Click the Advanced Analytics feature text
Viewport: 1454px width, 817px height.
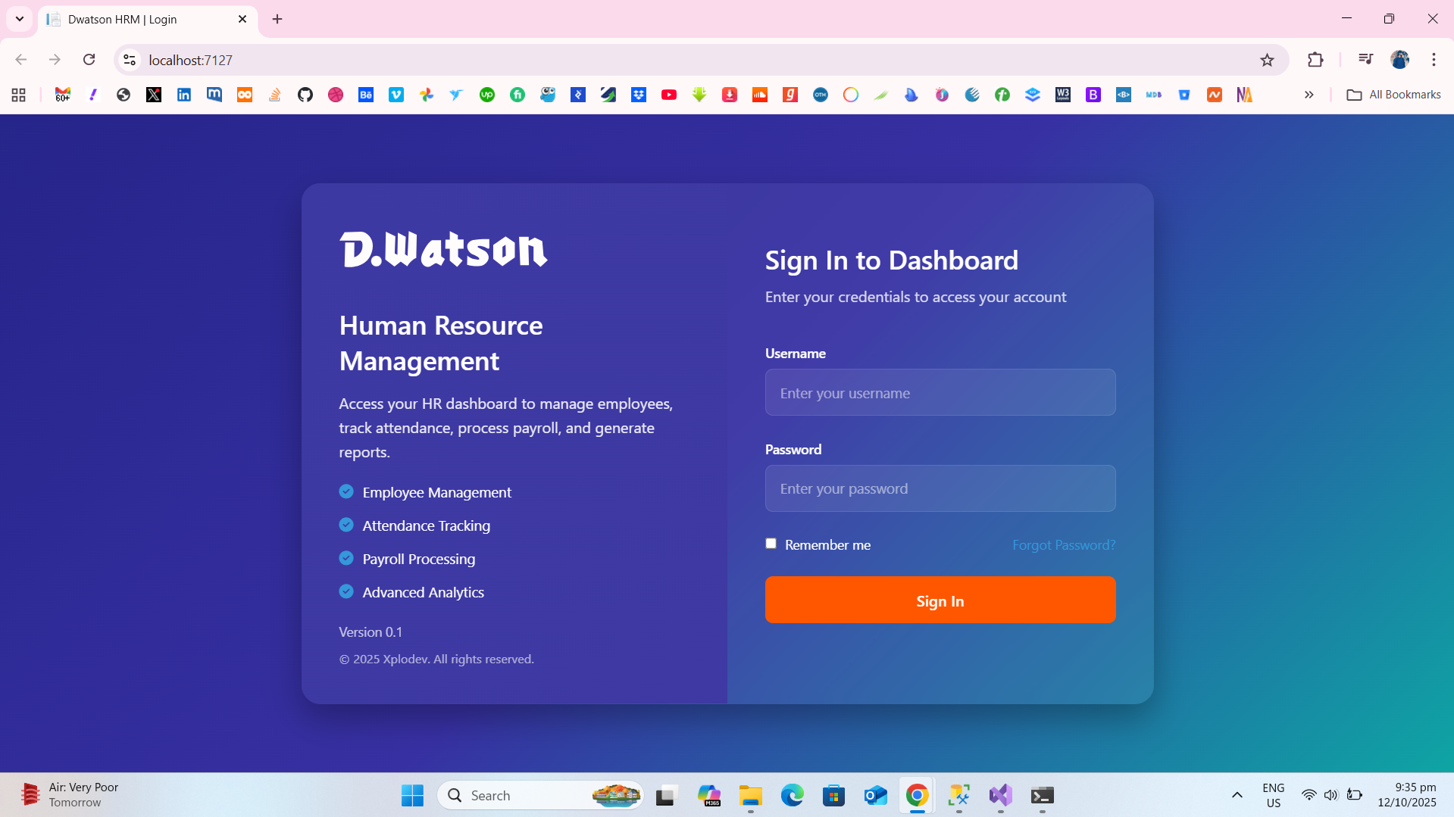(423, 593)
